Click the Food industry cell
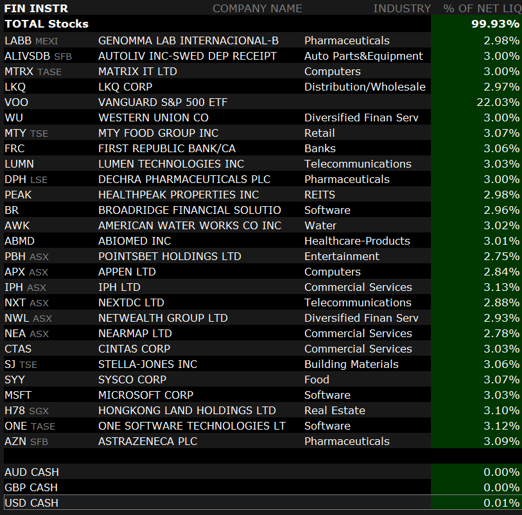 (x=317, y=380)
